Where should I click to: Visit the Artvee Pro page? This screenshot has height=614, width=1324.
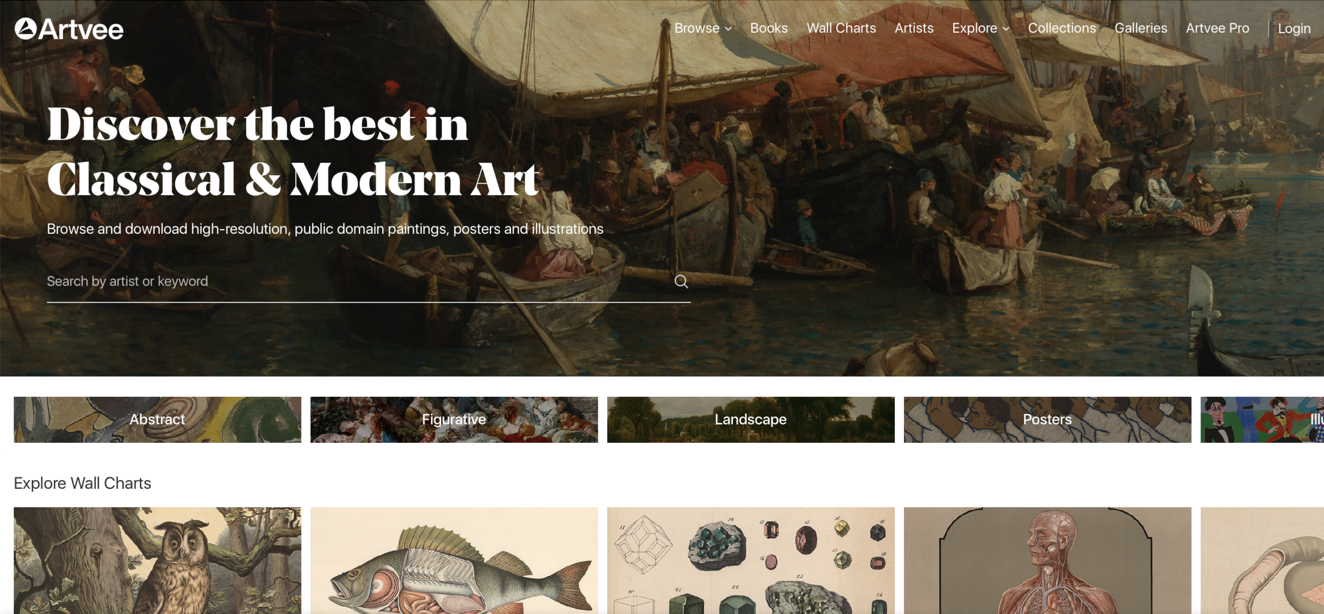coord(1217,28)
